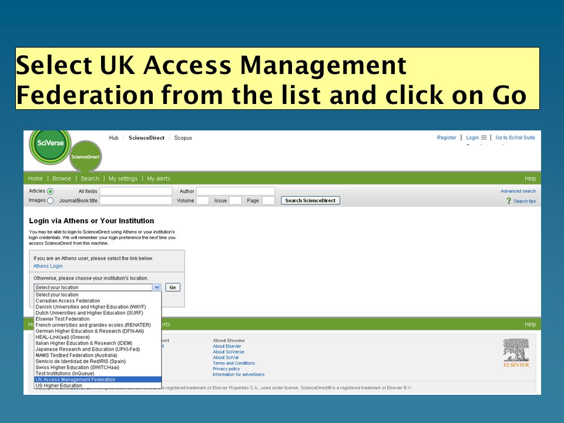
Task: Choose US Higher Education option
Action: 98,385
